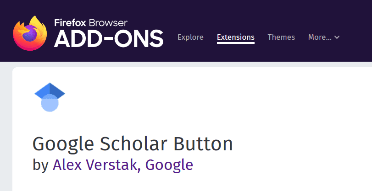Click the chevron arrow beside More
This screenshot has width=372, height=191.
(x=337, y=37)
